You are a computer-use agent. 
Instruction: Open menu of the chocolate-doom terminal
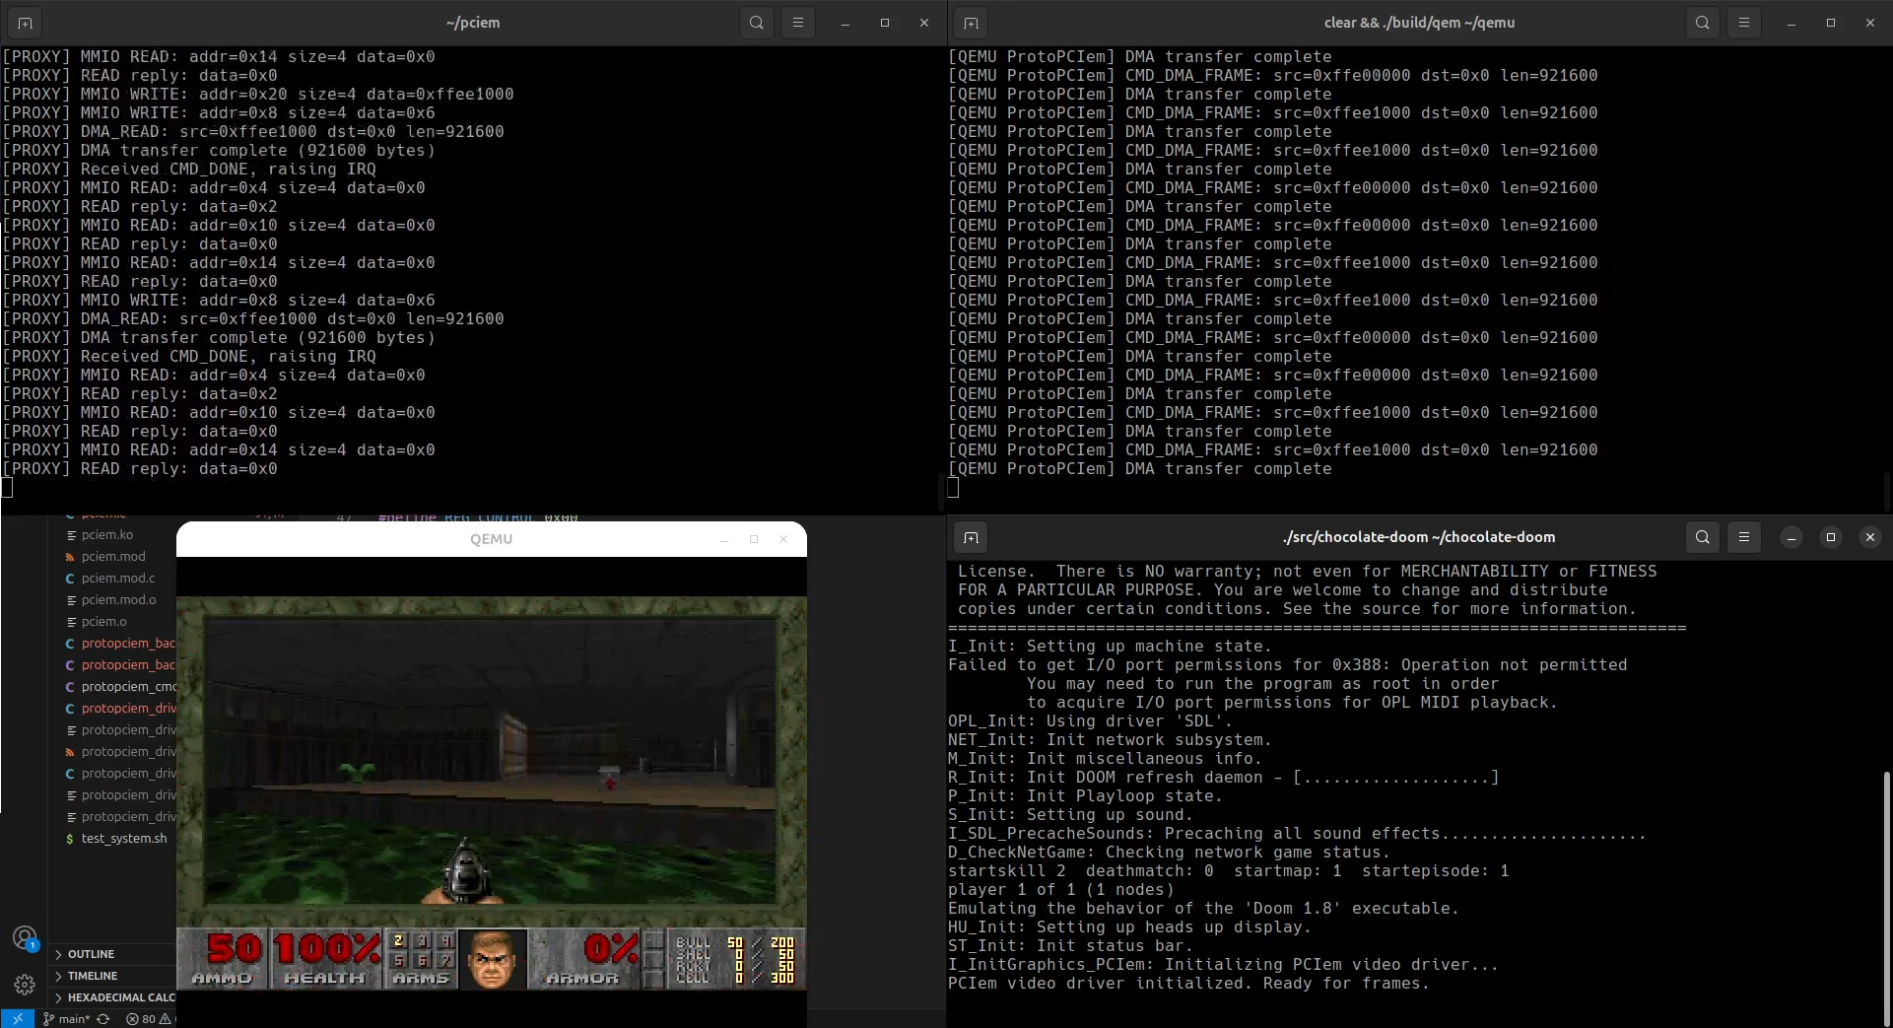[1744, 537]
